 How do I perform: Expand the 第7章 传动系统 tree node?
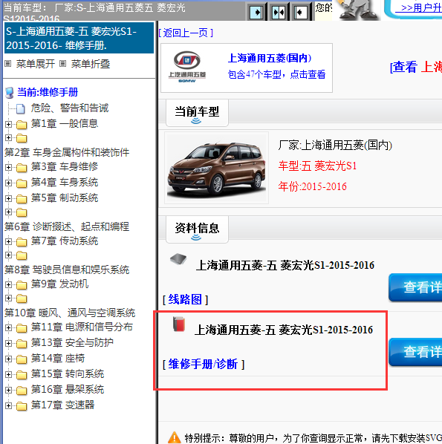pyautogui.click(x=8, y=241)
